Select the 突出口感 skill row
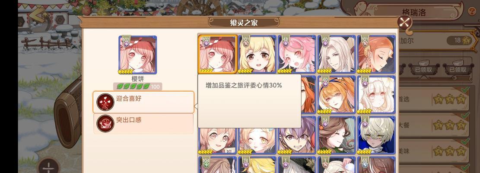 143,123
